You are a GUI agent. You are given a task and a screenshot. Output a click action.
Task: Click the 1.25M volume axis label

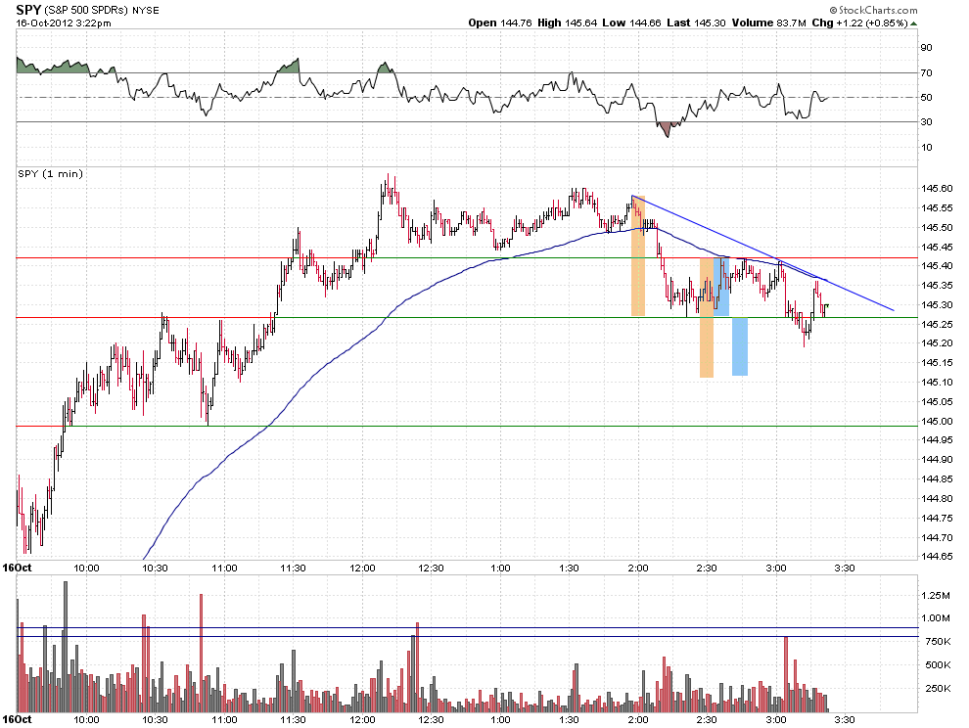pos(936,595)
